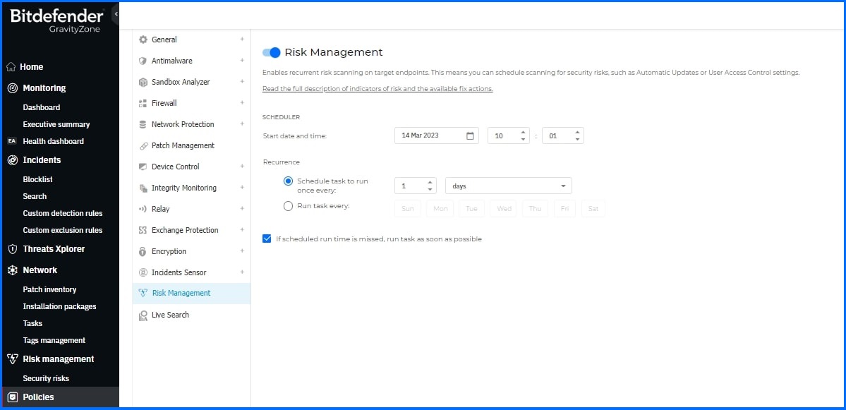Increase the hour with the up arrow

[523, 132]
